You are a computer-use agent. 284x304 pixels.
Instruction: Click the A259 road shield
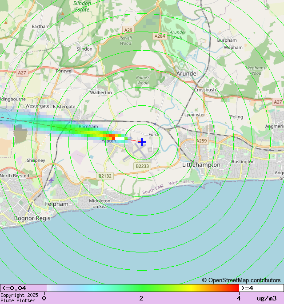click(x=201, y=141)
